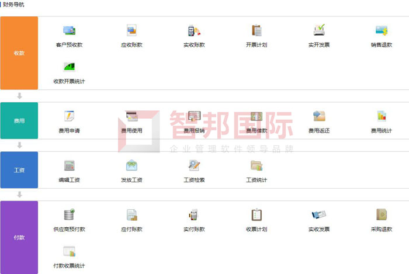
Task: Click the 工资统计 text label
Action: coord(257,180)
